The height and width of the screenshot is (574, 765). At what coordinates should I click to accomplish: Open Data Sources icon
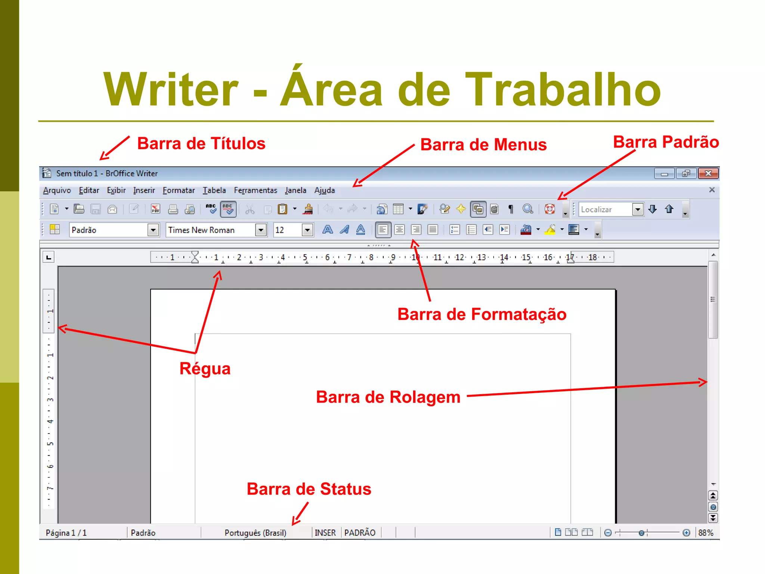click(494, 209)
